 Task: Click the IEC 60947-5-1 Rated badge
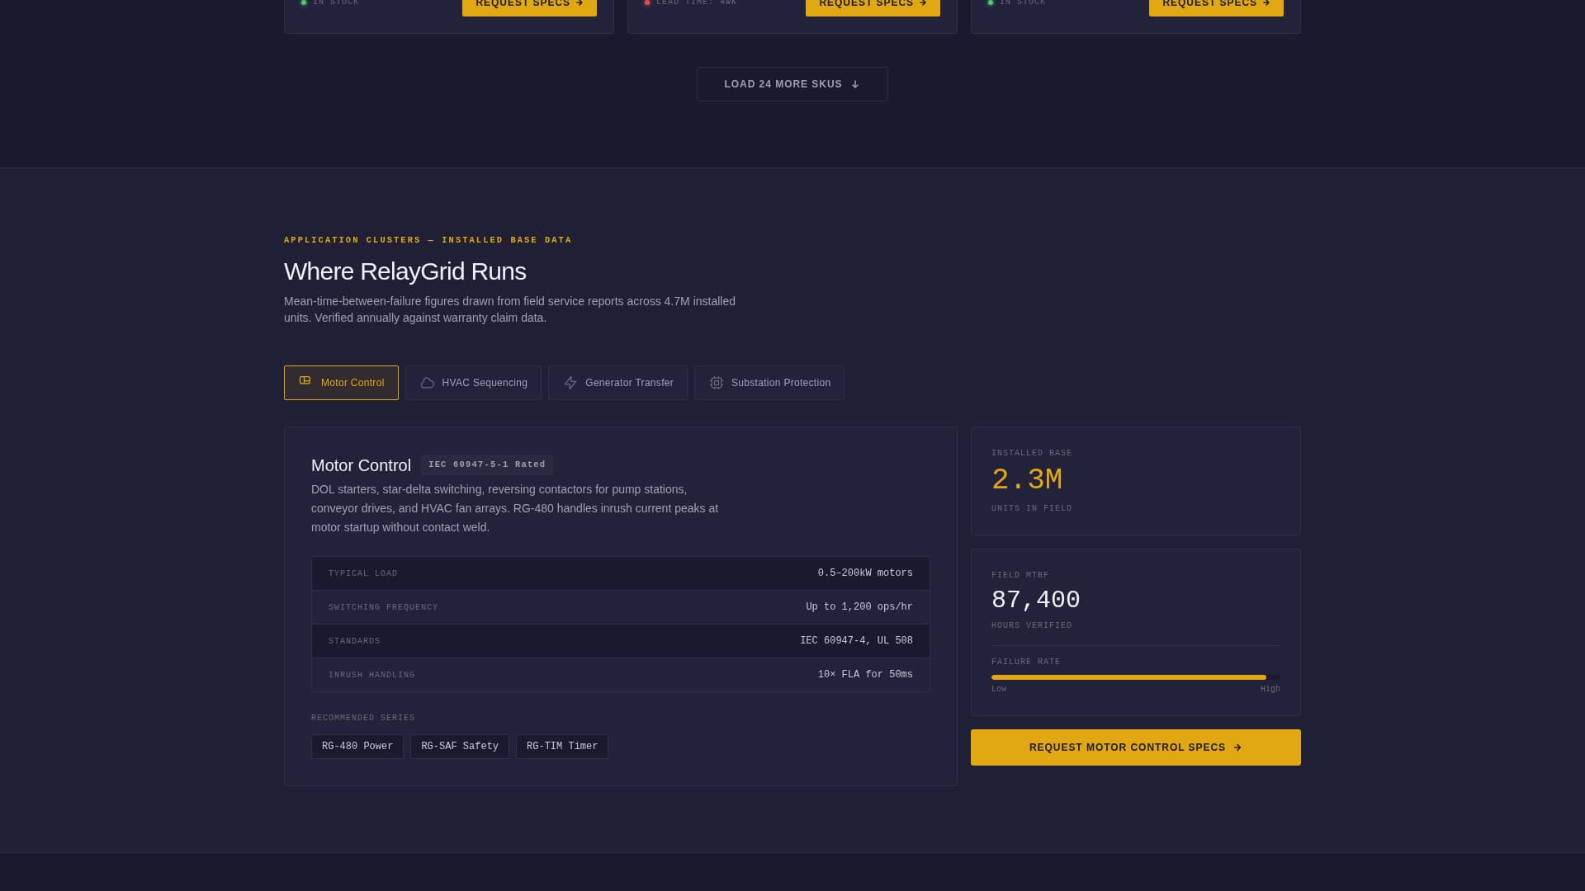click(486, 464)
